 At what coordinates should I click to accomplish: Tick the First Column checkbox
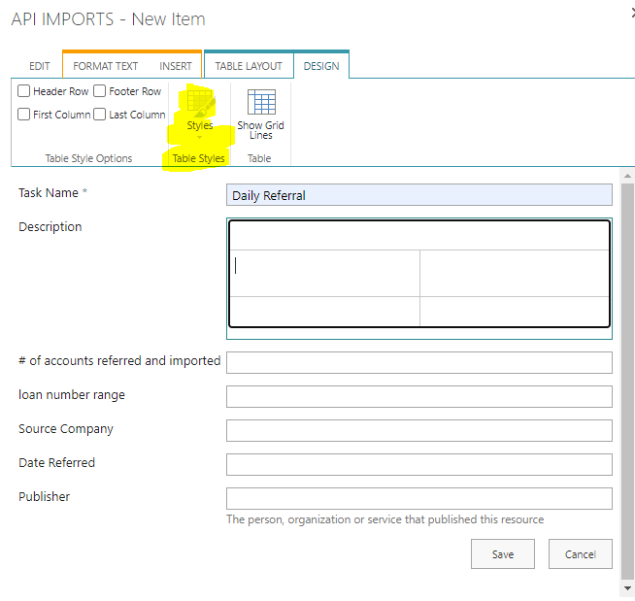(23, 114)
